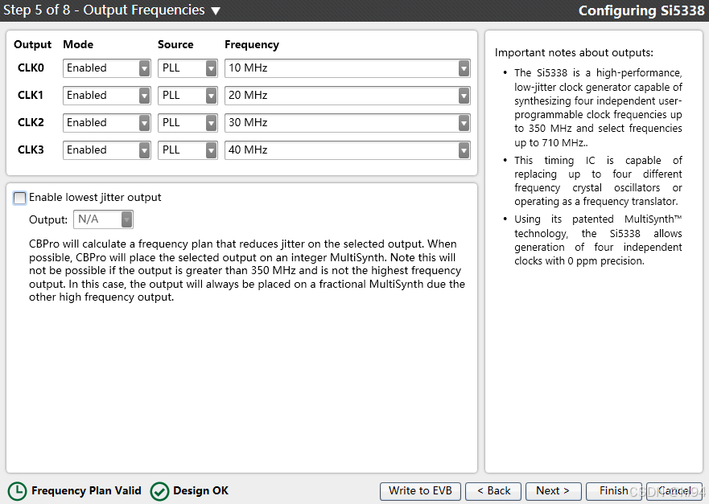Click the Design OK status text

(x=200, y=491)
